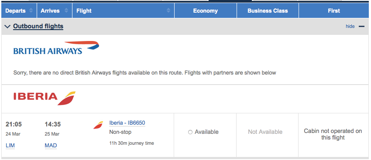Click the Business Class column header
The height and width of the screenshot is (160, 371).
(x=268, y=10)
